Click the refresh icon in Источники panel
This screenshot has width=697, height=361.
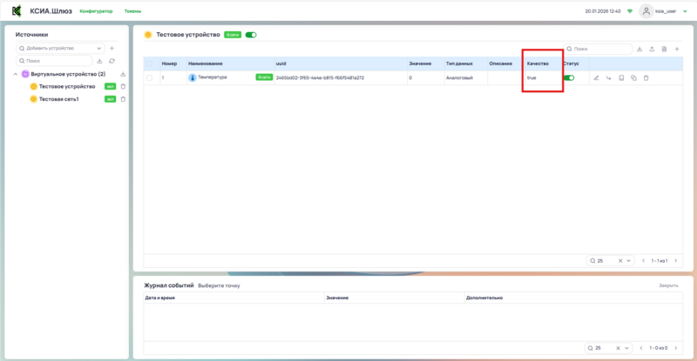click(x=112, y=61)
